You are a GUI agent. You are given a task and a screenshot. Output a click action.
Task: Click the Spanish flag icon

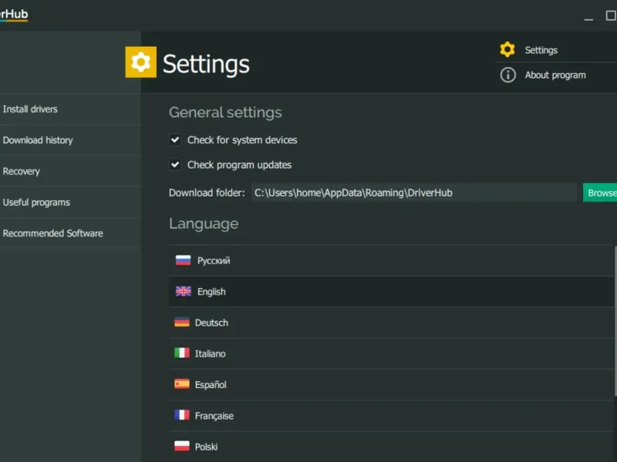pyautogui.click(x=182, y=383)
